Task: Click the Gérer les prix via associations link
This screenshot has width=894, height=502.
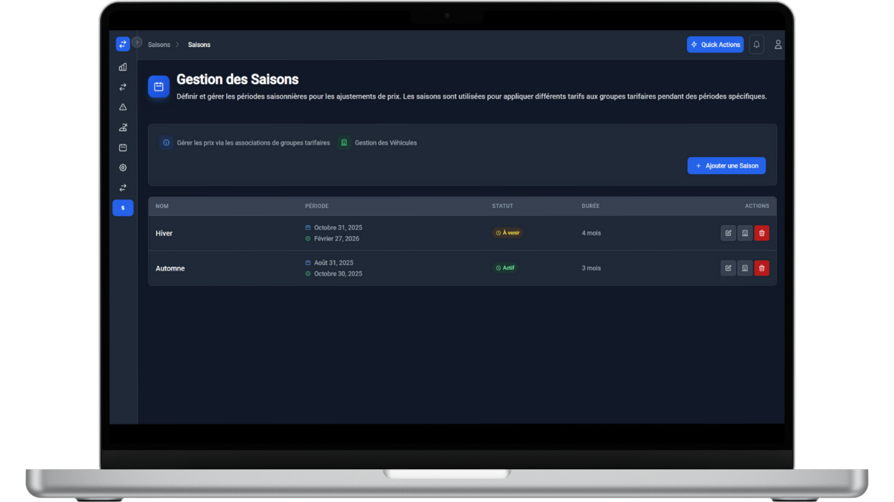Action: 253,142
